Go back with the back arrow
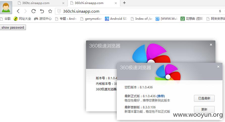 18,11
